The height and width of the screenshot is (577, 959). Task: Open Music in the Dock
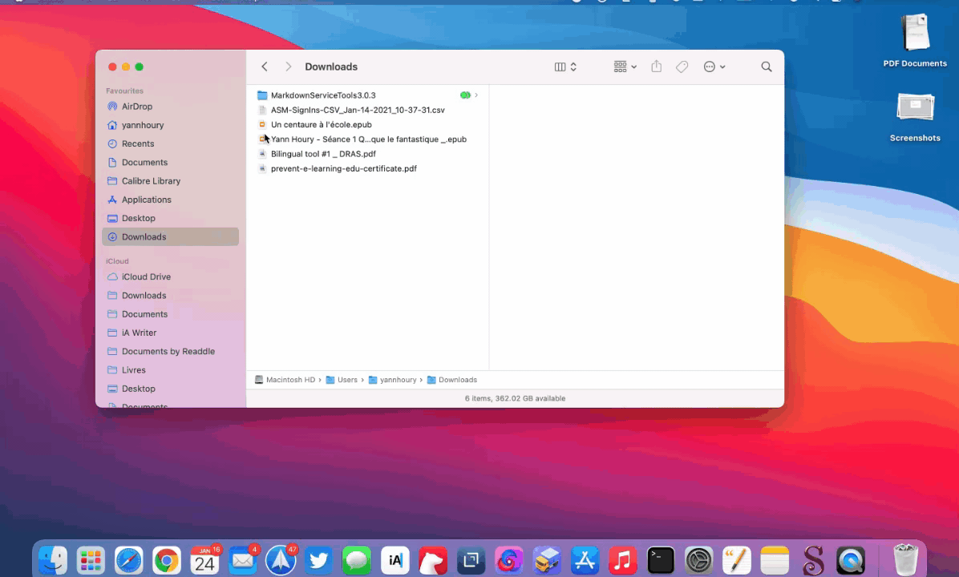[x=622, y=560]
